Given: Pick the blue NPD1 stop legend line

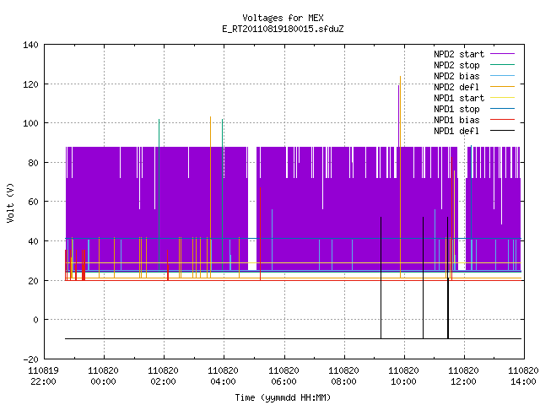Looking at the screenshot, I should (502, 109).
